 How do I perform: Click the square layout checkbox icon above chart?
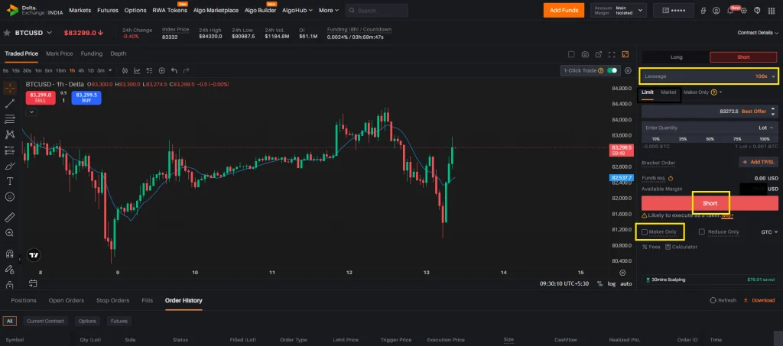[572, 54]
